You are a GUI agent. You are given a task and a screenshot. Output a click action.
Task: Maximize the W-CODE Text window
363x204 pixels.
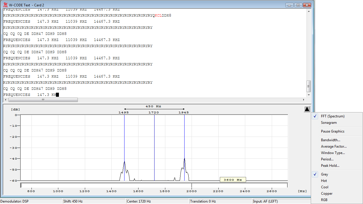[x=298, y=5]
